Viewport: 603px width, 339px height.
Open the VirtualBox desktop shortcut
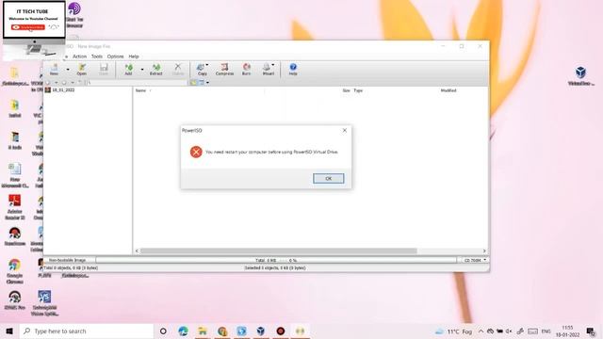(580, 75)
